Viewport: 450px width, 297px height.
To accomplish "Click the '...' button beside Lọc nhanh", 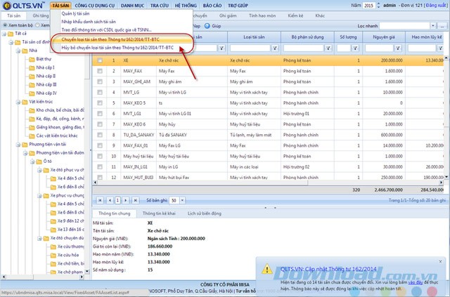I will pos(443,25).
